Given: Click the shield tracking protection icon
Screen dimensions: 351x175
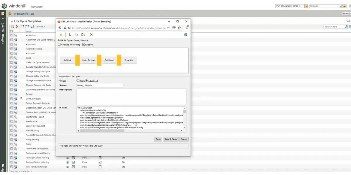Looking at the screenshot, I should pyautogui.click(x=60, y=28).
